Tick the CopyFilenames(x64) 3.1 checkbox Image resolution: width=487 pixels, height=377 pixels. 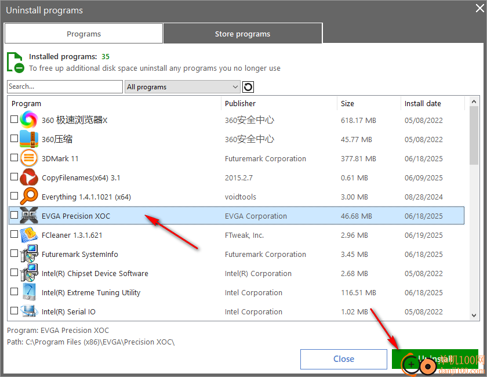(x=14, y=177)
